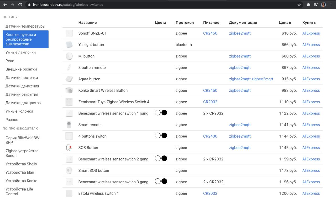336x198 pixels.
Task: Click the Smart SOS button thumbnail
Action: click(69, 170)
